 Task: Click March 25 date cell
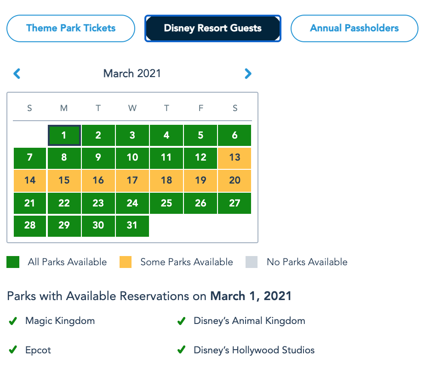[x=166, y=203]
